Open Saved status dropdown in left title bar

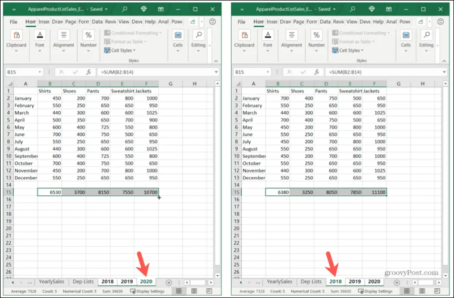pyautogui.click(x=99, y=9)
